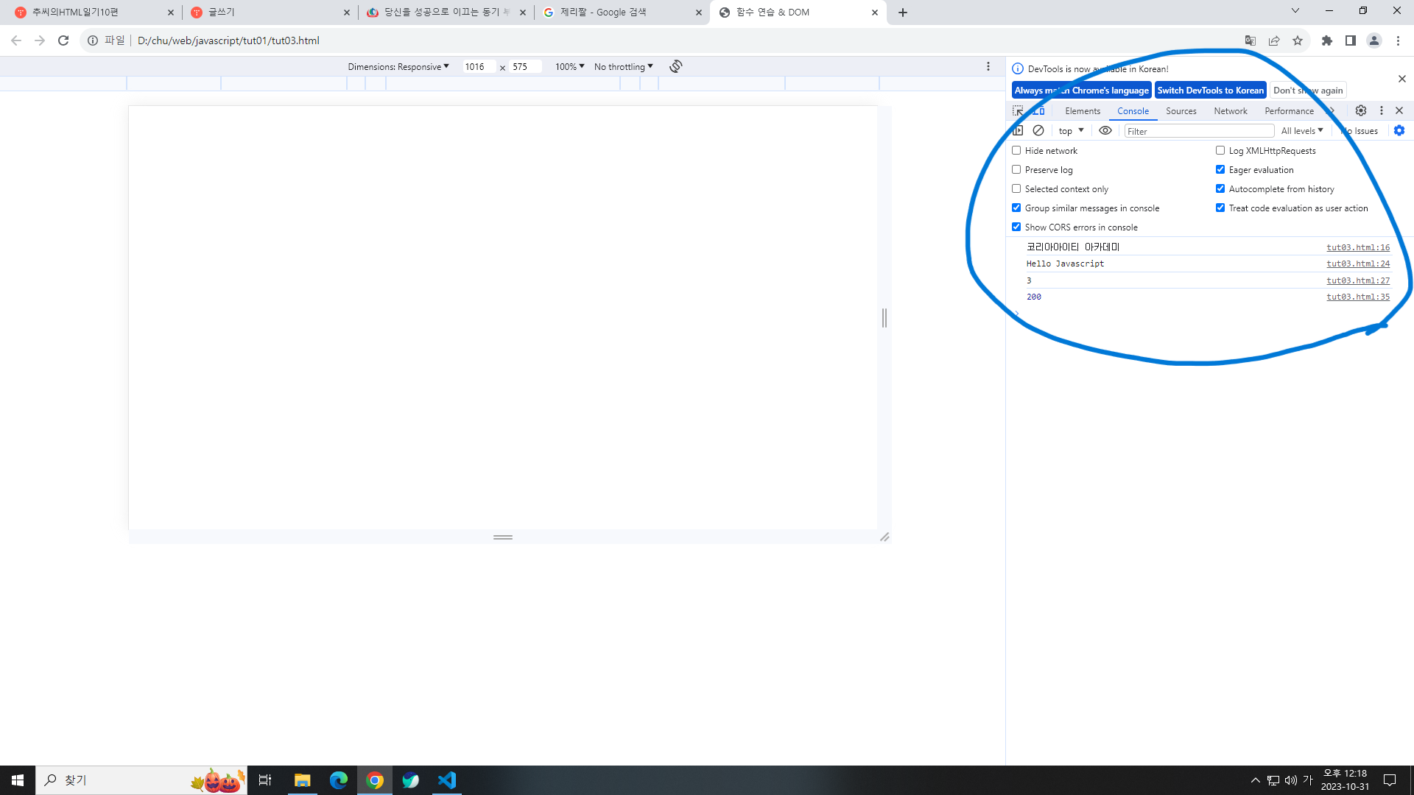Click the create live expression eye icon
1414x795 pixels.
click(x=1105, y=130)
